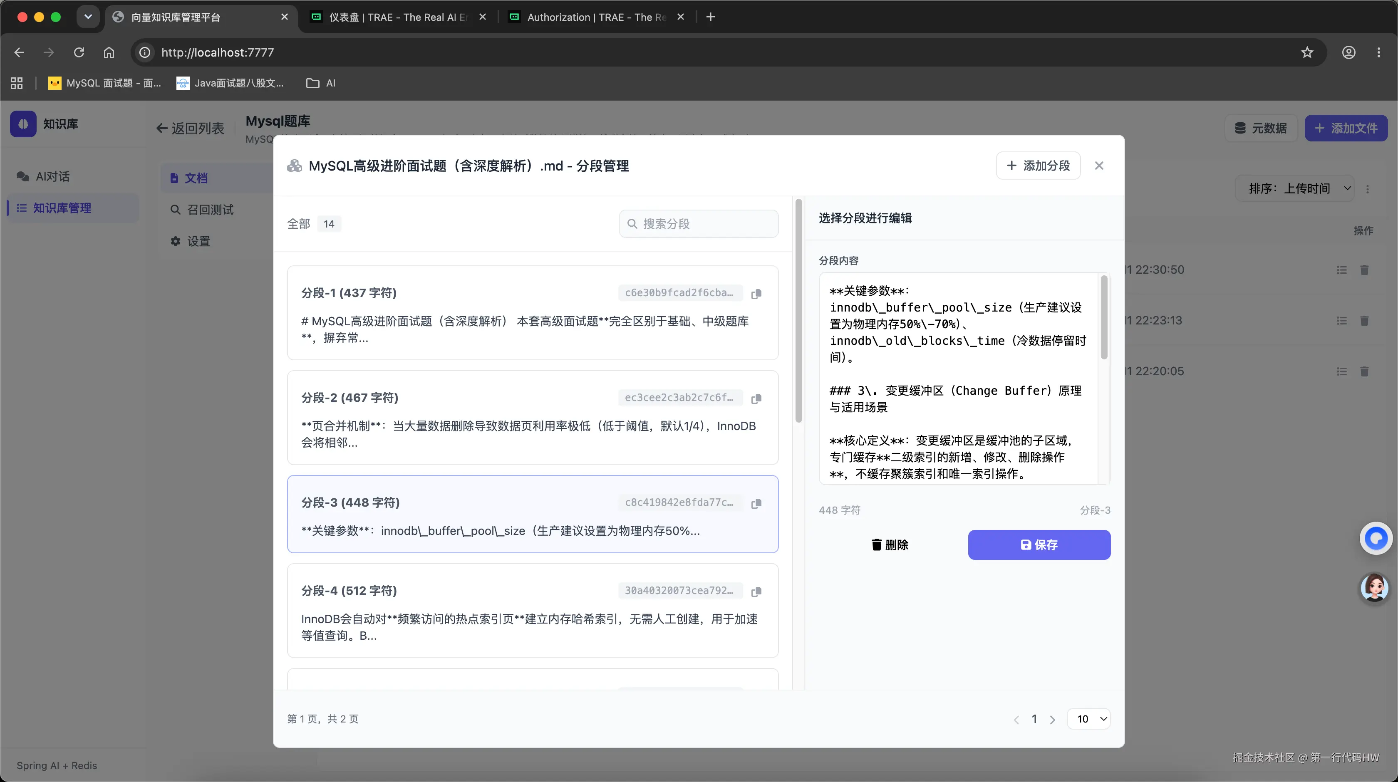Open the page size dropdown showing 10
The image size is (1398, 782).
(x=1089, y=719)
